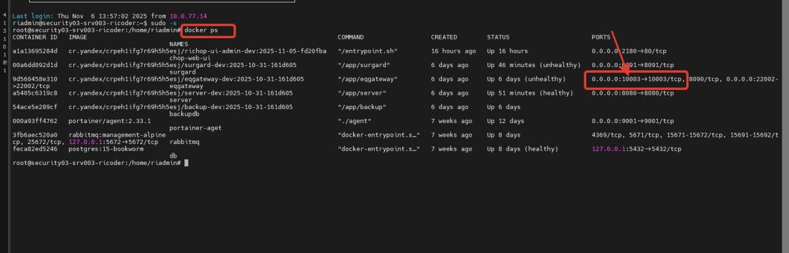Click the highlighted 'docker ps' command
This screenshot has width=789, height=253.
209,30
